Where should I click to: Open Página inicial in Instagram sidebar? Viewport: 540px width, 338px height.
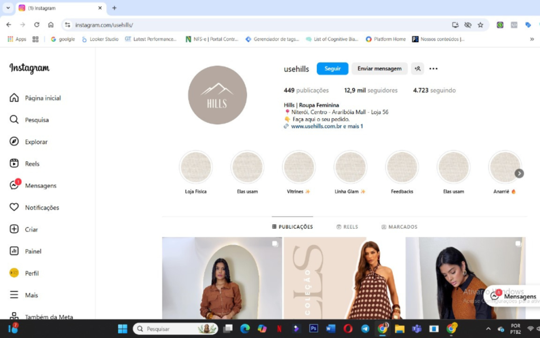pyautogui.click(x=35, y=98)
